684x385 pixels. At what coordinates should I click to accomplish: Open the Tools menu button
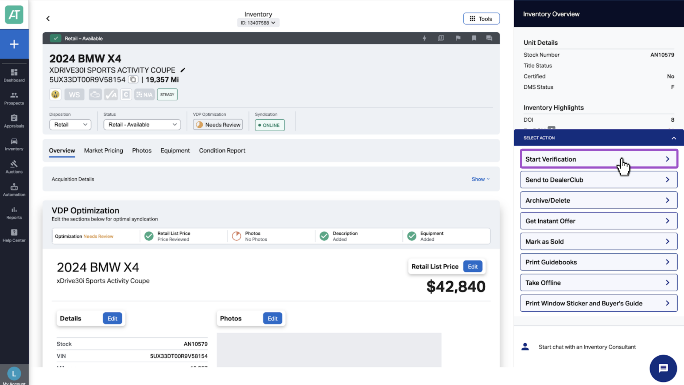481,19
